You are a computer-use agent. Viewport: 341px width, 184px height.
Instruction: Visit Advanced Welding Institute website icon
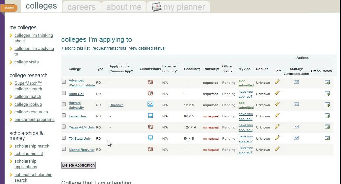click(x=327, y=82)
